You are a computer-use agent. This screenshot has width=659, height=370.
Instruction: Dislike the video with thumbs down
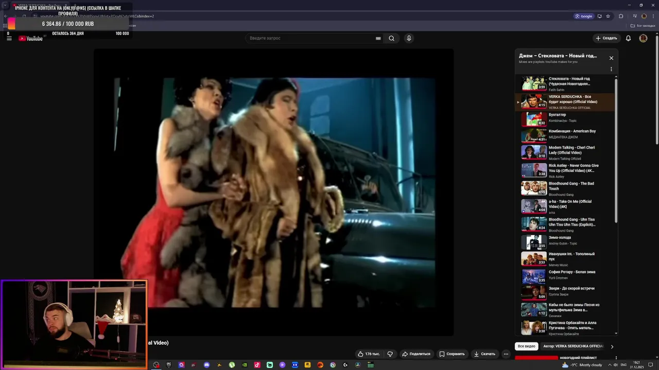pyautogui.click(x=390, y=354)
